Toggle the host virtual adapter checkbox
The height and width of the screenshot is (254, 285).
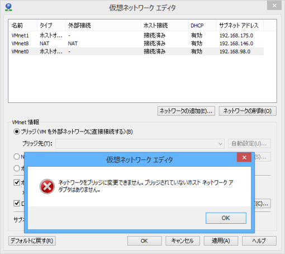[17, 182]
